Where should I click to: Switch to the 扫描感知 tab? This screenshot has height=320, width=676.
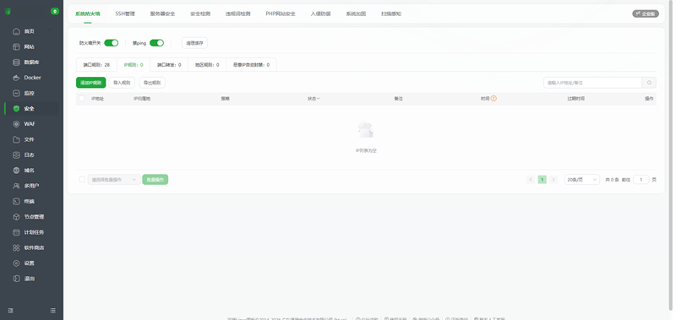pos(391,14)
